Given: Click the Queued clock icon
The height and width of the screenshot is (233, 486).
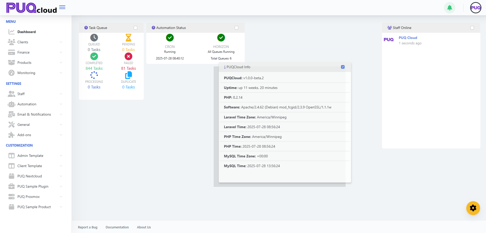Looking at the screenshot, I should tap(94, 38).
